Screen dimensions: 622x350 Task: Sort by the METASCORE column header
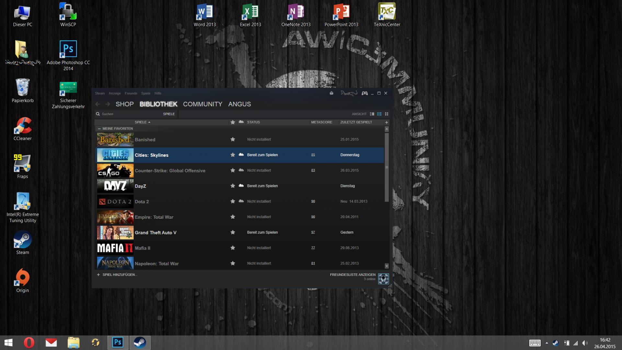321,122
